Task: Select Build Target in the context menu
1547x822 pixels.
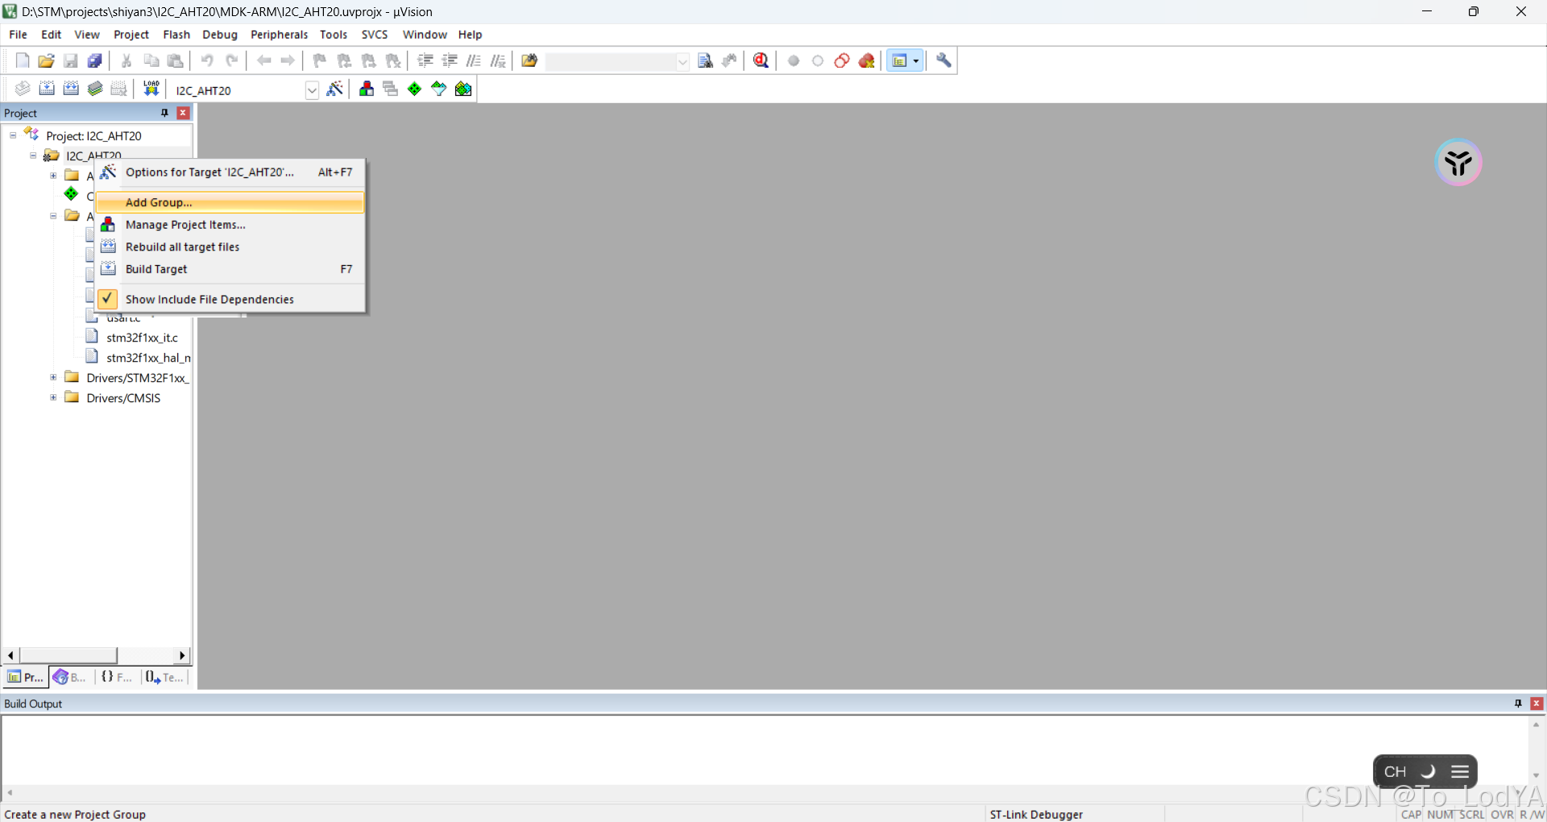Action: coord(230,269)
